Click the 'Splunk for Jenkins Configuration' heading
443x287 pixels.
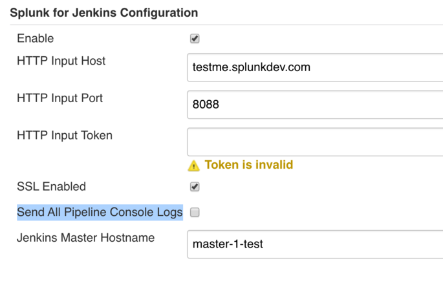pos(104,13)
